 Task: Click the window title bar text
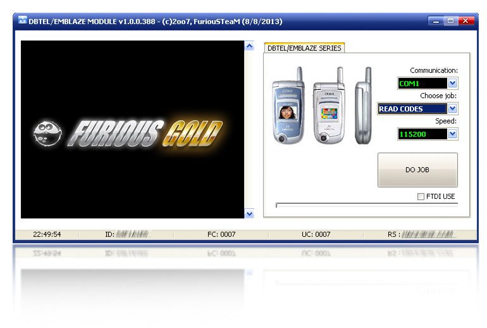pyautogui.click(x=156, y=22)
